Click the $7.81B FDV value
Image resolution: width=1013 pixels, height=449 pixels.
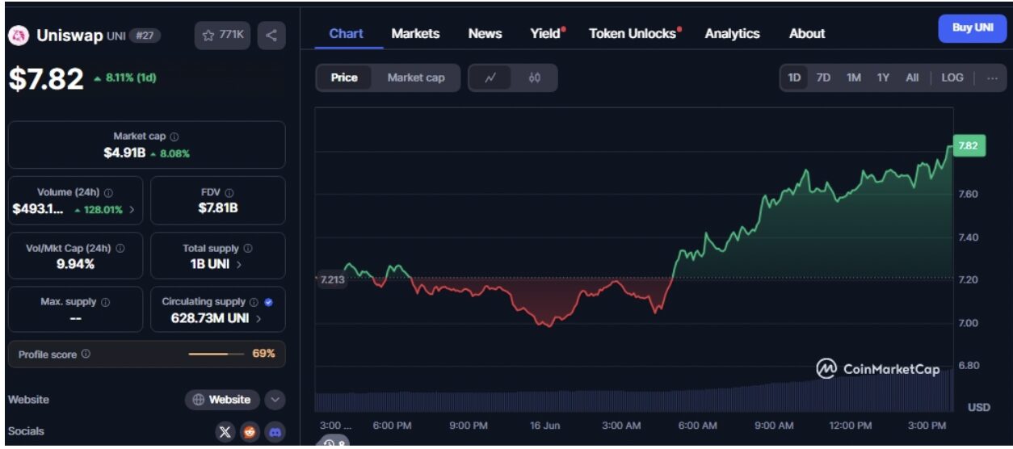pos(218,208)
